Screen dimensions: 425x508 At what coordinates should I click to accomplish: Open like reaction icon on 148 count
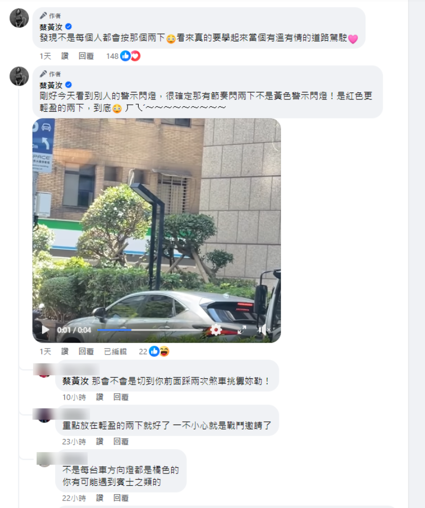coord(125,56)
